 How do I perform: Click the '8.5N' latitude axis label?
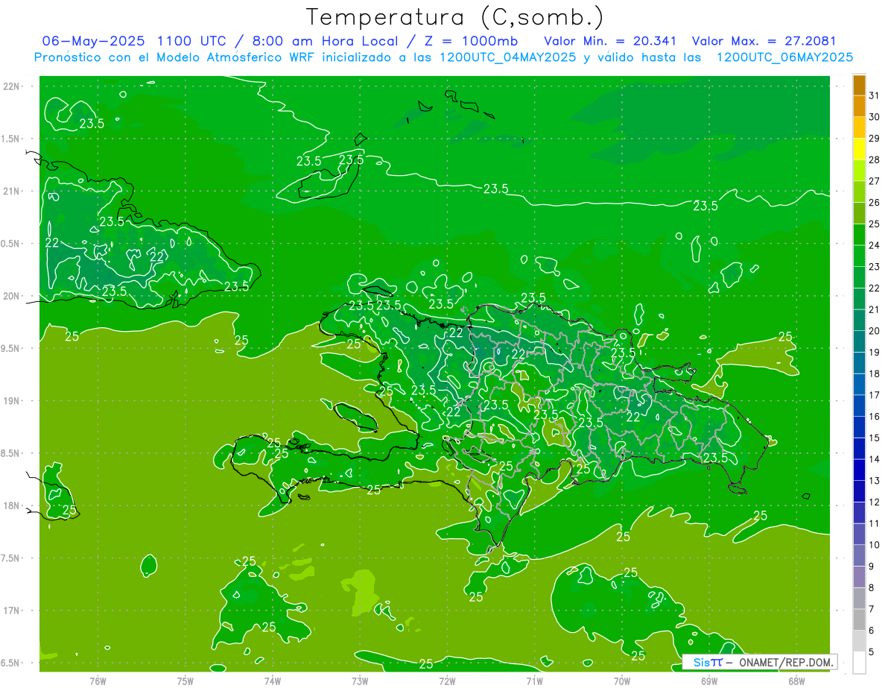point(10,454)
